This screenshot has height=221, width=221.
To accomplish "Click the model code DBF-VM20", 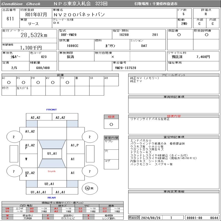I will pos(69,35).
